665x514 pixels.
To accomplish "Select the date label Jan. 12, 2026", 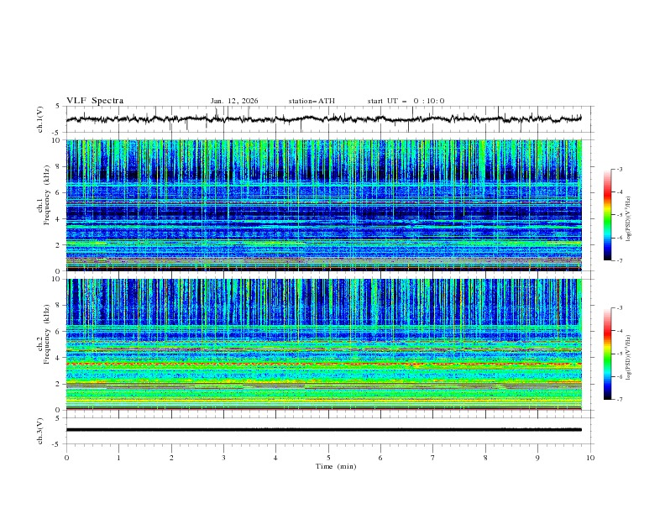I will click(x=234, y=101).
